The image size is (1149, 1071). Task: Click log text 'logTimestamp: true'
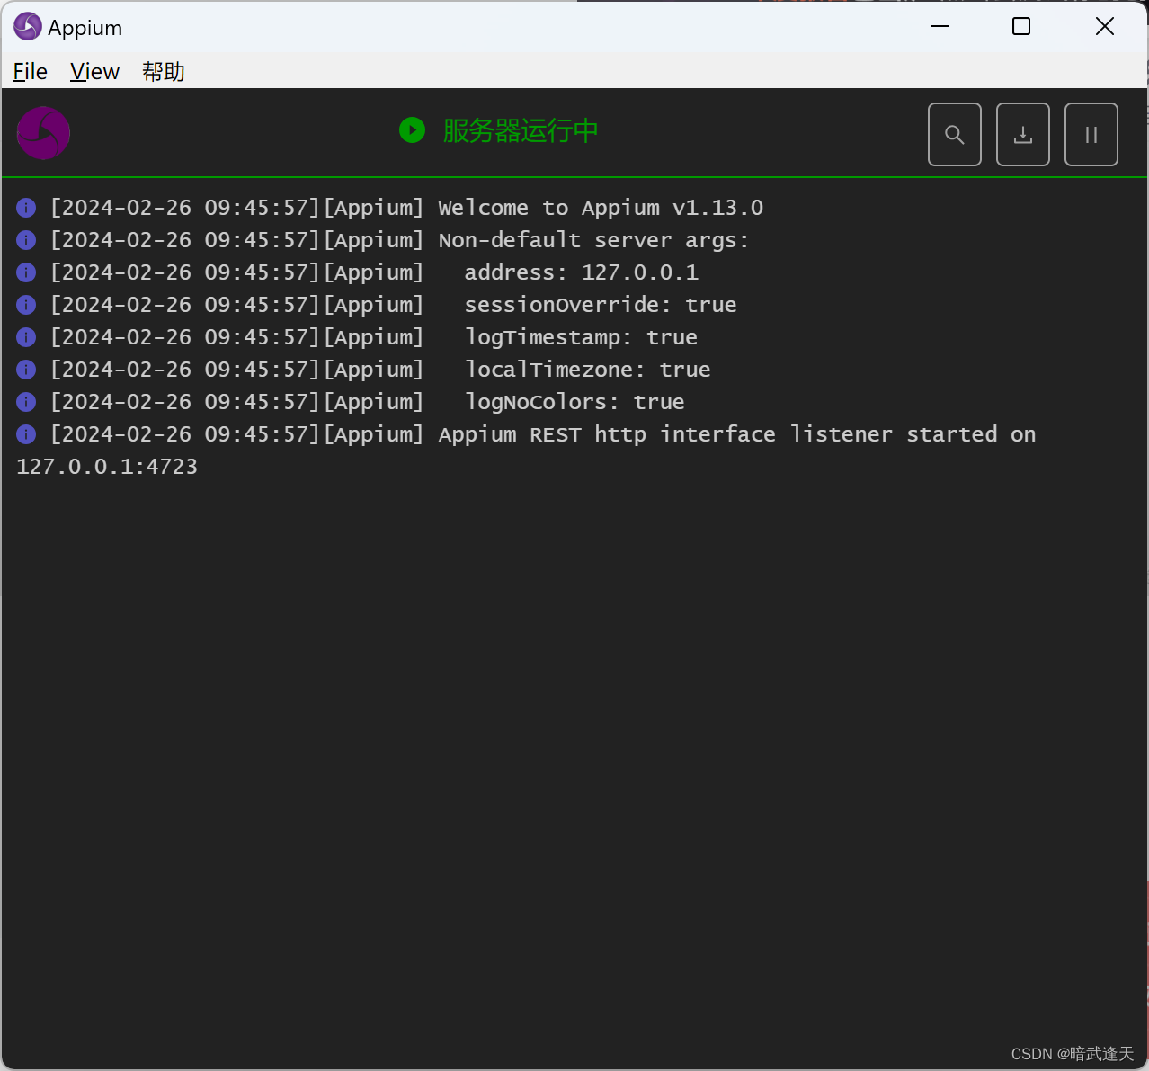point(581,337)
